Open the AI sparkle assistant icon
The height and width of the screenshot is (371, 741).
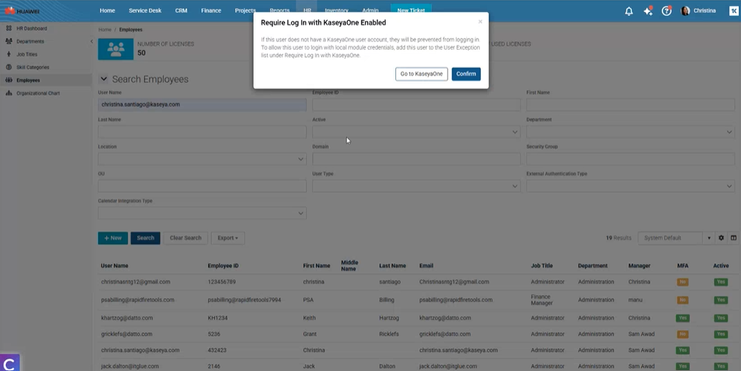pos(647,11)
